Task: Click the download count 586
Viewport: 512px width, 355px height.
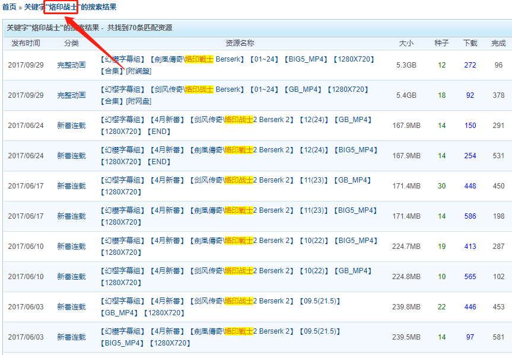Action: point(470,216)
